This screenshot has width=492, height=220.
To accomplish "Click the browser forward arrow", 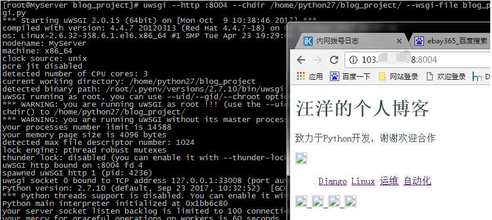I will click(318, 60).
